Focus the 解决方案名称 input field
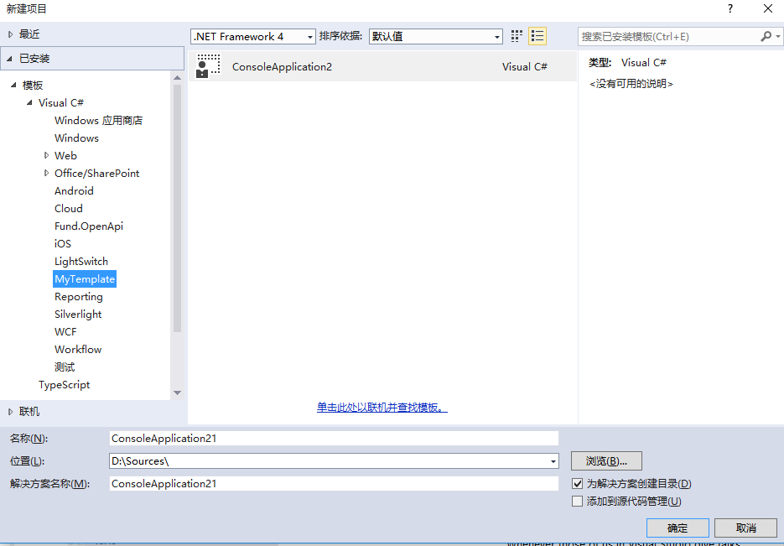Screen dimensions: 784x546 pyautogui.click(x=334, y=483)
